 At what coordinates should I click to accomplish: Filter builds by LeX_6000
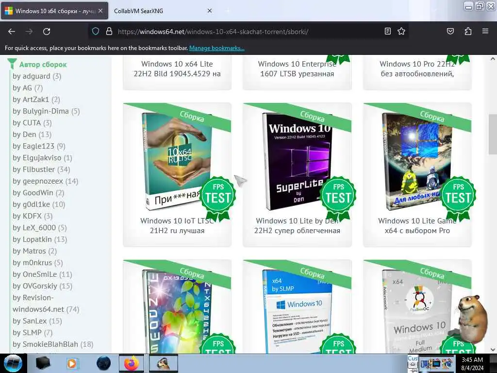[x=40, y=228]
